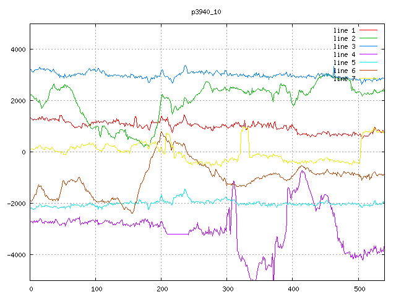Screen dimensions: 396x297
Task: Click the 4000 label on the y-axis
Action: 18,49
